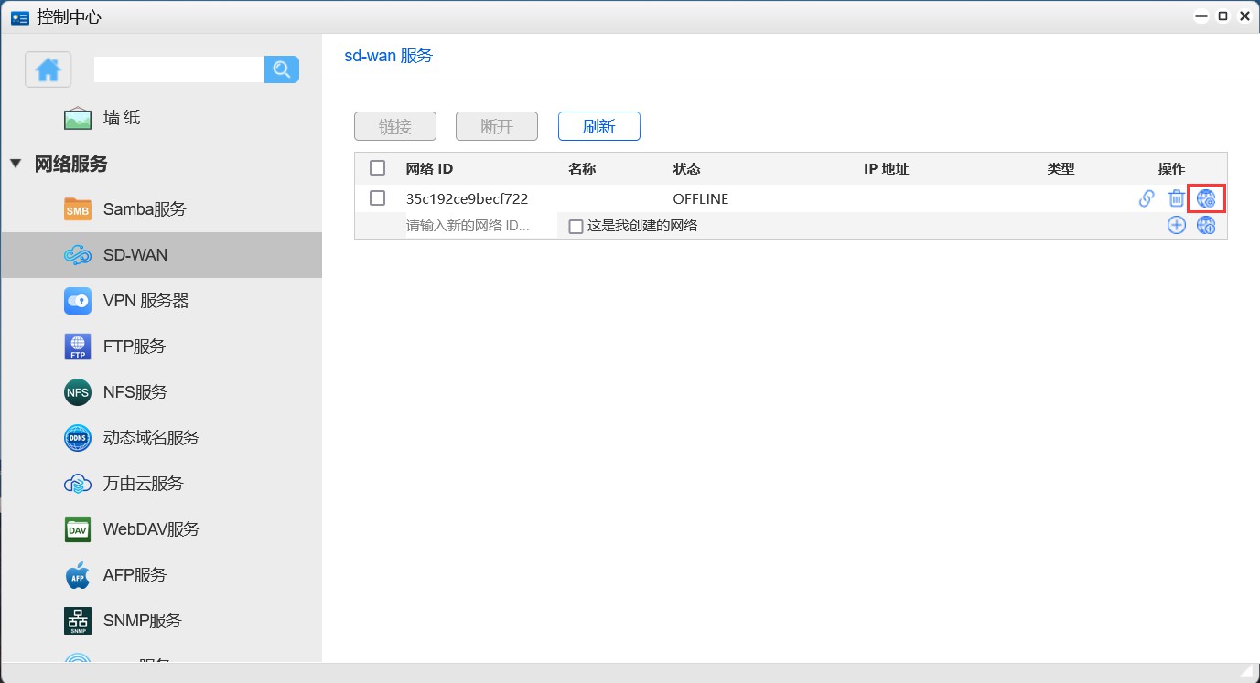The width and height of the screenshot is (1260, 683).
Task: Click the 刷新 button
Action: pyautogui.click(x=598, y=126)
